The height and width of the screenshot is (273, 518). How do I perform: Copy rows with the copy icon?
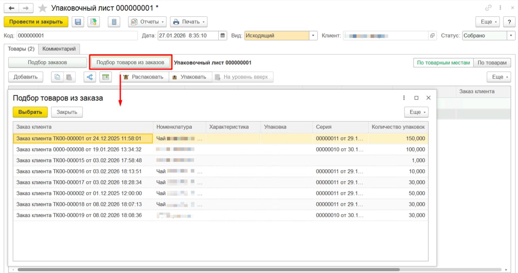(57, 77)
